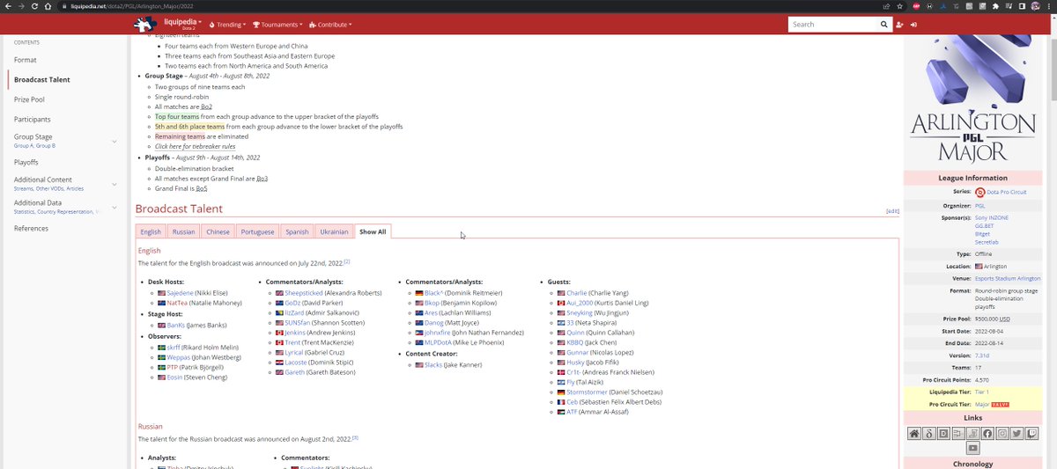
Task: Expand Group Stage in contents sidebar
Action: (114, 141)
